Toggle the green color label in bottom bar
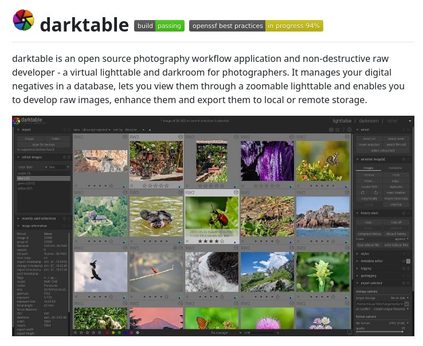Viewport: 423px width, 346px height. tap(119, 332)
